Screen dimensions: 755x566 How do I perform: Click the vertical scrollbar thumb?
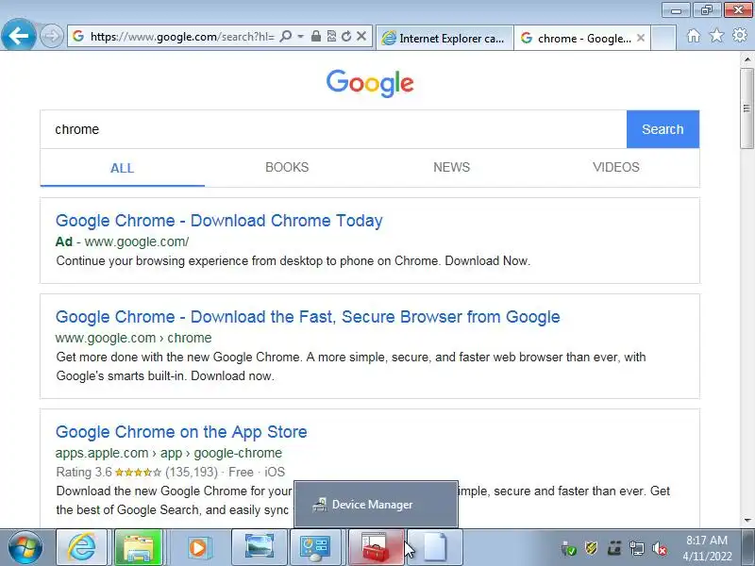point(747,108)
